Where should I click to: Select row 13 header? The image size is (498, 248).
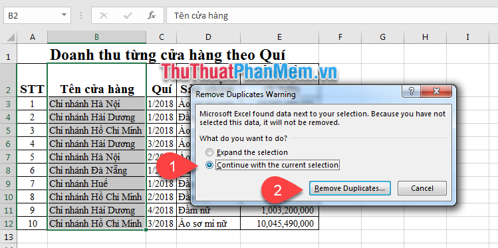coord(8,237)
